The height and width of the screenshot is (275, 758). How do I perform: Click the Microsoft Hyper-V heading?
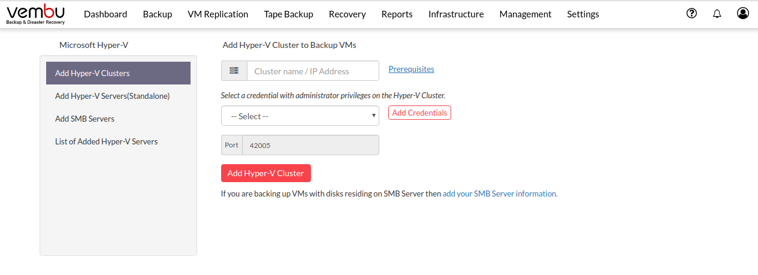(x=93, y=45)
